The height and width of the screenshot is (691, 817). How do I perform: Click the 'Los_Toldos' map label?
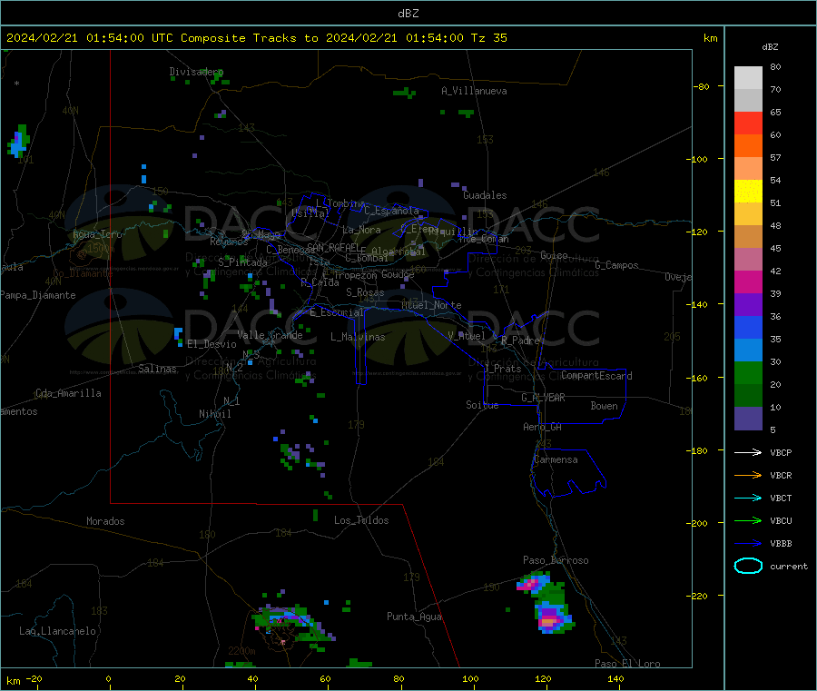pos(361,520)
